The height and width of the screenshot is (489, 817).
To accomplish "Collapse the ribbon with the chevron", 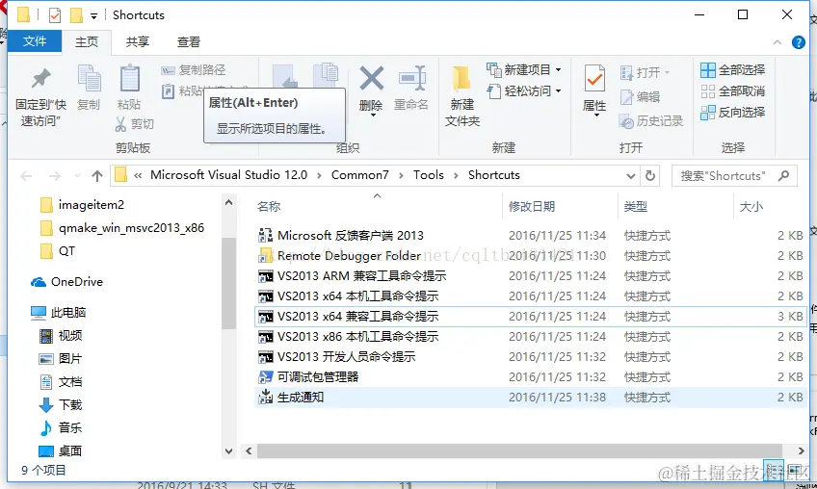I will click(x=777, y=42).
